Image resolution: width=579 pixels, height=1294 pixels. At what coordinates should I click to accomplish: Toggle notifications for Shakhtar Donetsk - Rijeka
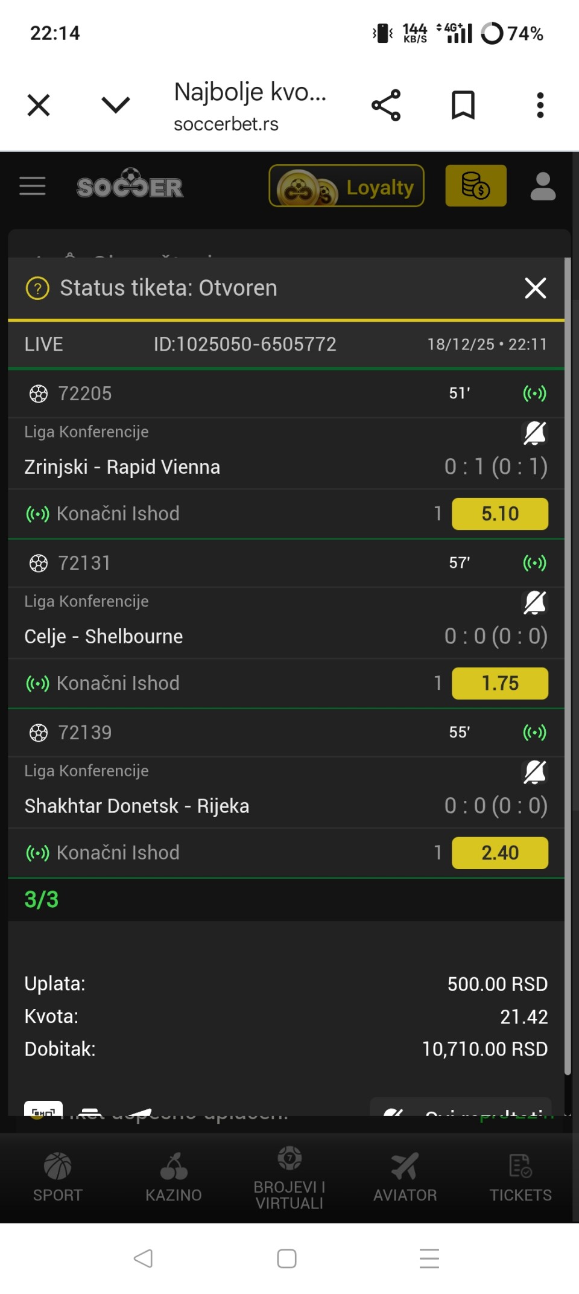(534, 772)
